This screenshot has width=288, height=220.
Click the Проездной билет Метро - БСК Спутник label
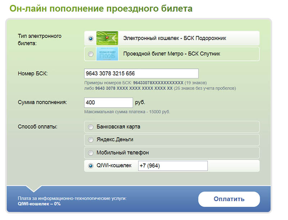click(172, 54)
